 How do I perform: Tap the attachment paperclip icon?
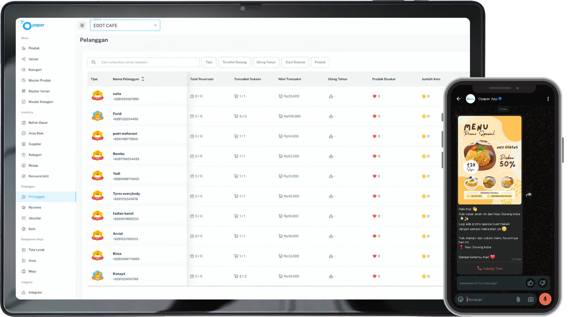pyautogui.click(x=518, y=300)
